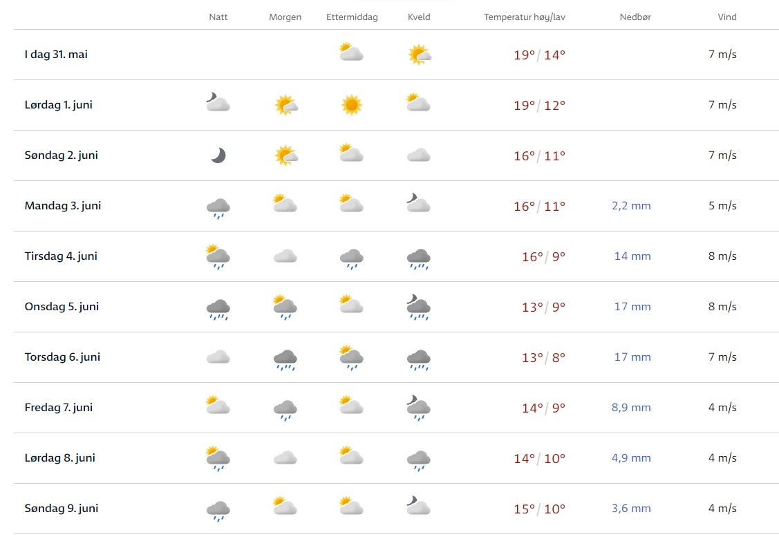The height and width of the screenshot is (539, 779).
Task: Click the 17 mm precipitation value for Onsdag
Action: click(632, 307)
